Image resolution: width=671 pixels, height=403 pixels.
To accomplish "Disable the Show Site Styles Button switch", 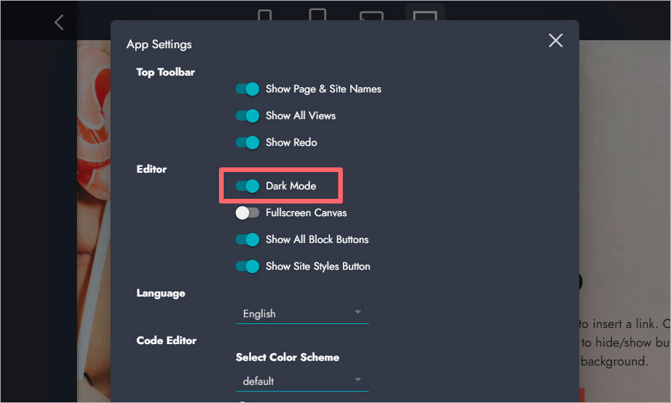I will 248,266.
